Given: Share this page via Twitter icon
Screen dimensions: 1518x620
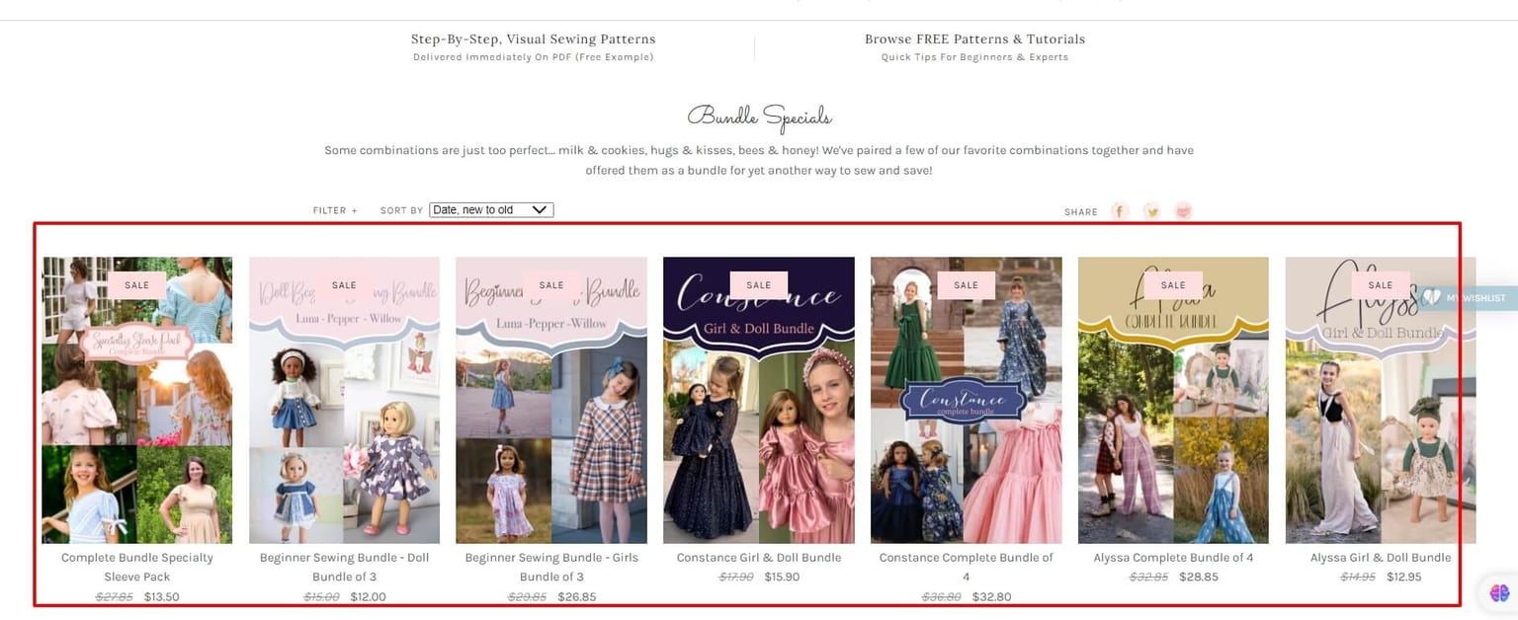Looking at the screenshot, I should coord(1151,211).
